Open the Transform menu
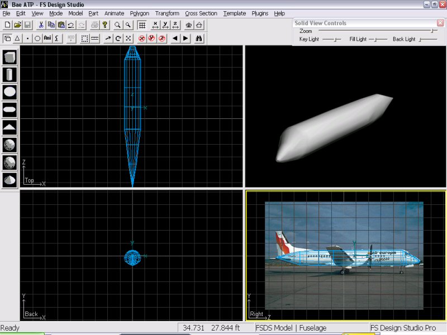 click(167, 13)
